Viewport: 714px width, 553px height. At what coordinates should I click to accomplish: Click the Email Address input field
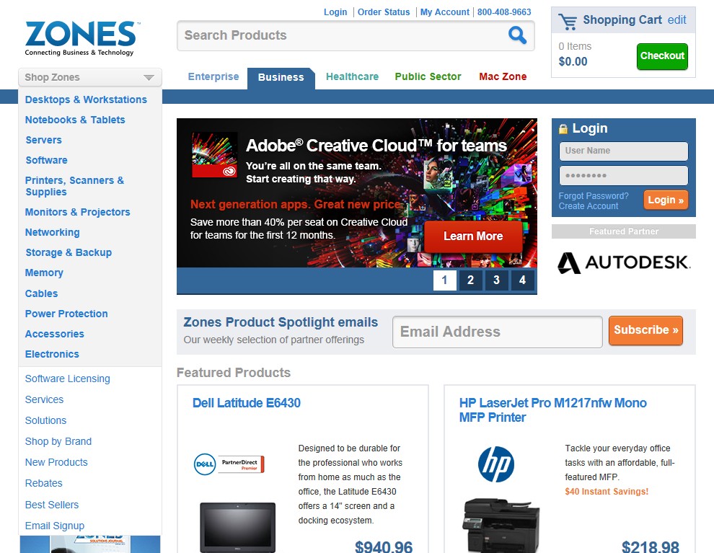[497, 332]
